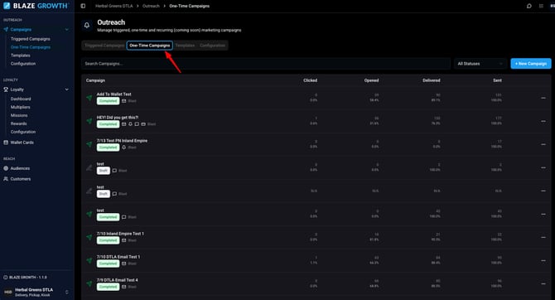Click the Outreach bell icon beside heading
555x300 pixels.
pos(87,25)
